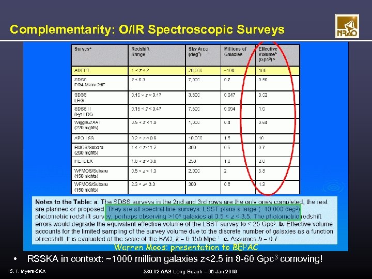Select the 'RSSKA in context' bullet line
This screenshot has height=279, width=372.
pyautogui.click(x=175, y=259)
